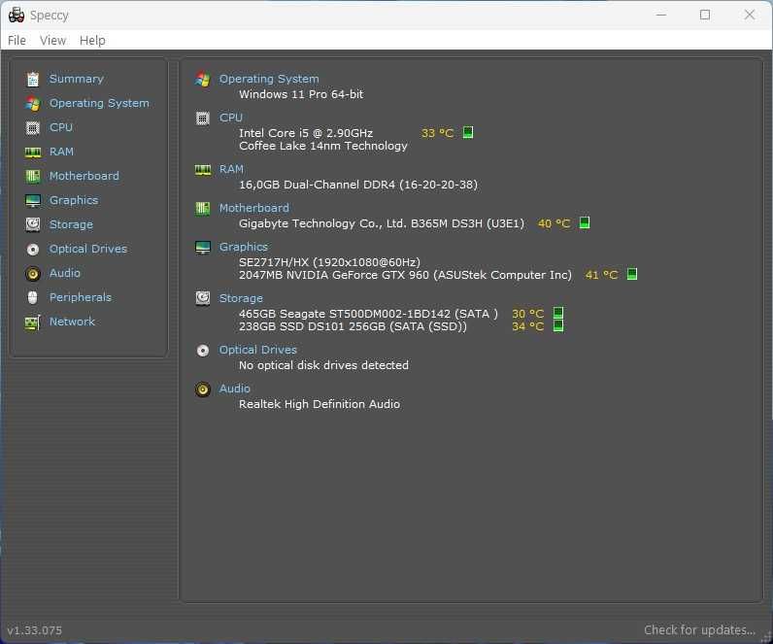This screenshot has height=644, width=773.
Task: Click CPU temperature value 33 °C
Action: coord(437,133)
